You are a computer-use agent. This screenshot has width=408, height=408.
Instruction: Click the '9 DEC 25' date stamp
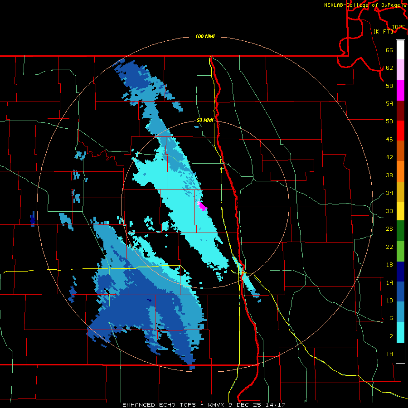point(245,405)
